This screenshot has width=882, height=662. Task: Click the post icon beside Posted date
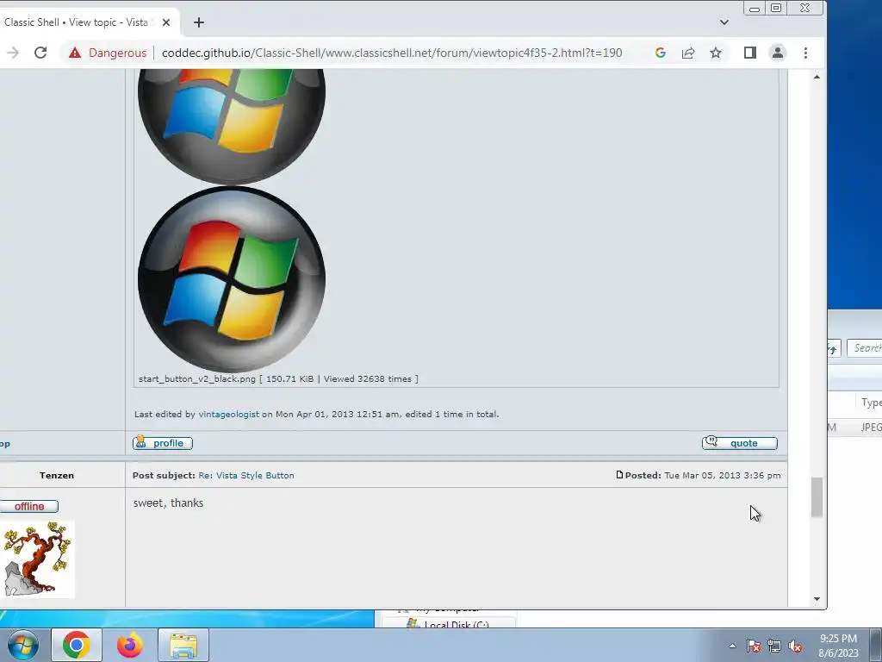(619, 475)
